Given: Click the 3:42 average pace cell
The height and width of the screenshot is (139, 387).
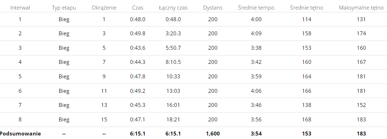Looking at the screenshot, I should [256, 62].
